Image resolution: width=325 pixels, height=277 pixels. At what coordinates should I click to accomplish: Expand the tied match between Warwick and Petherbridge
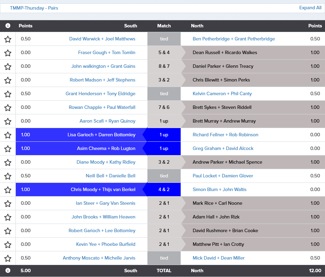164,39
